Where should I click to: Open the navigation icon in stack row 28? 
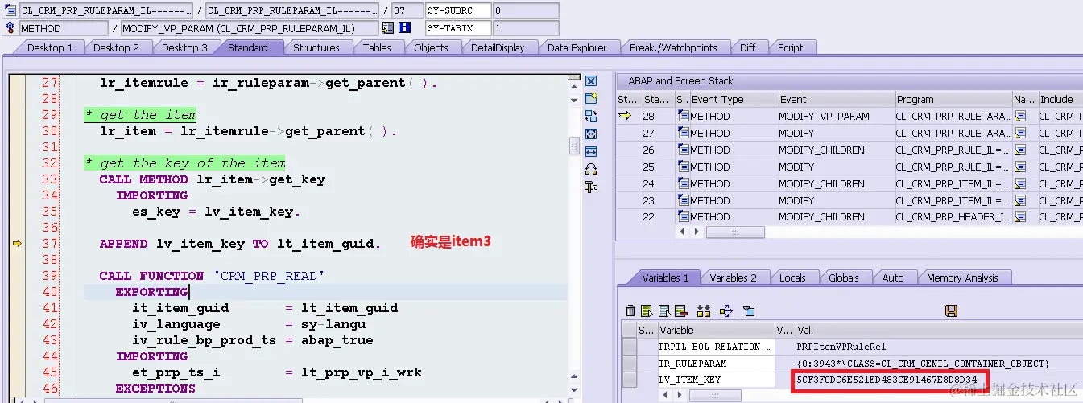coord(1020,117)
